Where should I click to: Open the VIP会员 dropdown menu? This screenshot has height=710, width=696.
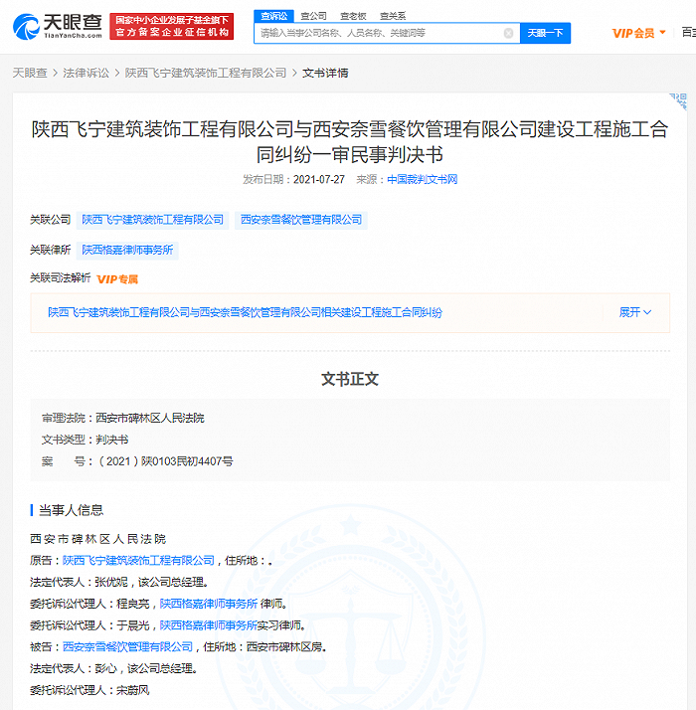(638, 33)
